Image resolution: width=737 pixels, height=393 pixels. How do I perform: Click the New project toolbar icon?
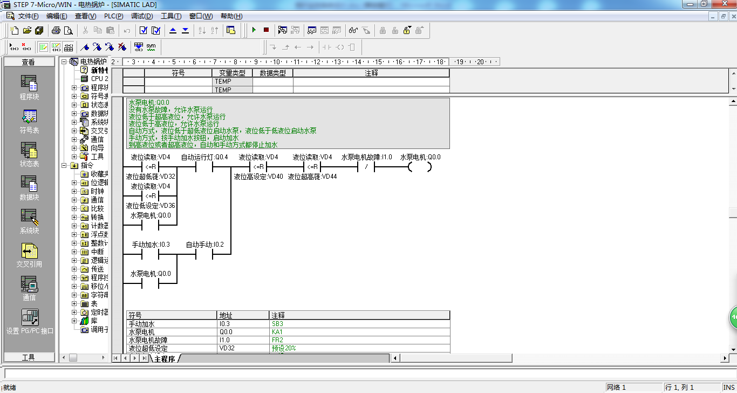point(15,30)
